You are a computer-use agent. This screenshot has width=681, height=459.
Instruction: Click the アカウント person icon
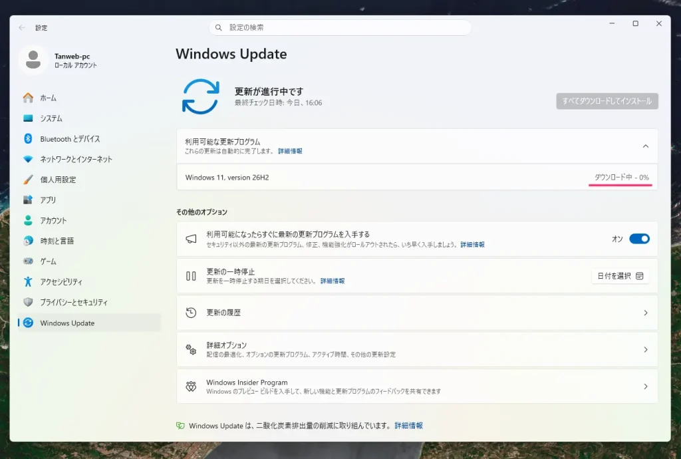pos(28,220)
